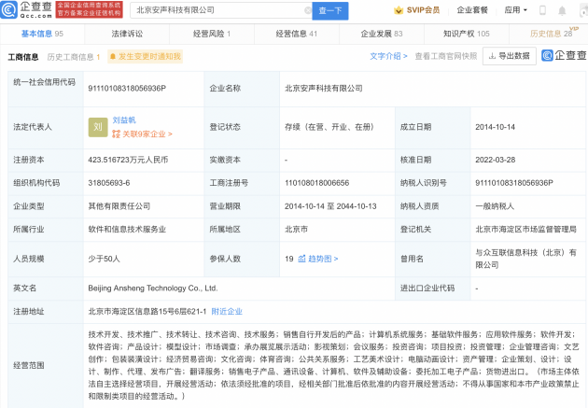Click the SVIP crown icon
This screenshot has height=408, width=588.
point(399,10)
